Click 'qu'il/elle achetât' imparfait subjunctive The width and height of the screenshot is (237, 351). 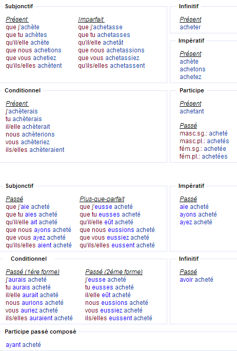tap(101, 43)
